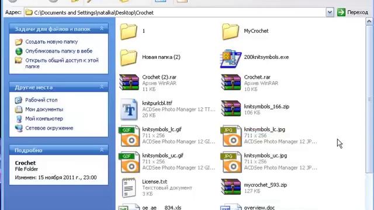The height and width of the screenshot is (210, 374).
Task: Select the file name knitsymbols_uc.jpg
Action: click(265, 156)
